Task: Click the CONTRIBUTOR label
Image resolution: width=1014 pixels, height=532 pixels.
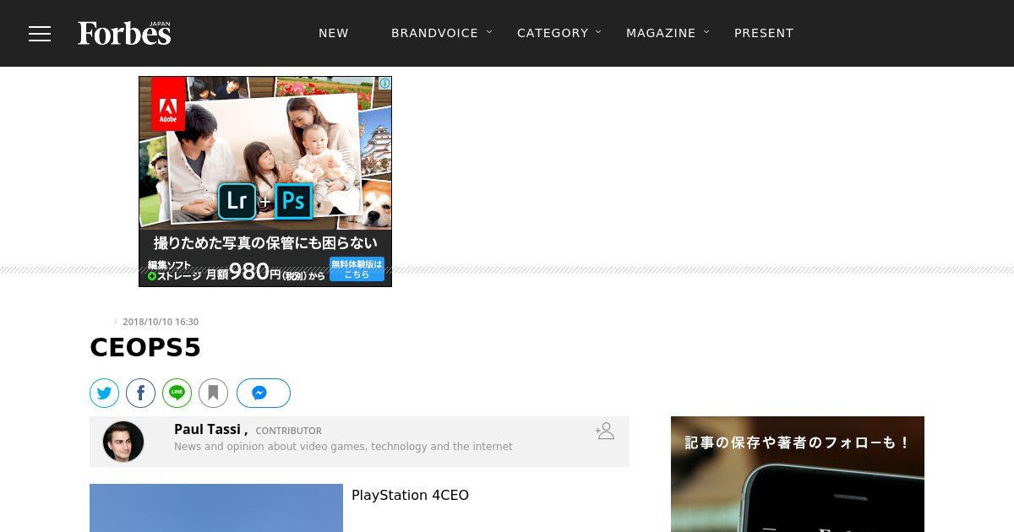Action: point(289,431)
